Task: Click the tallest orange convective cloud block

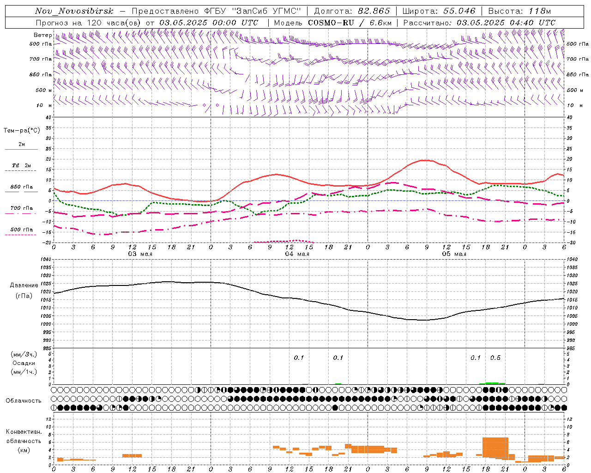Action: (x=495, y=447)
